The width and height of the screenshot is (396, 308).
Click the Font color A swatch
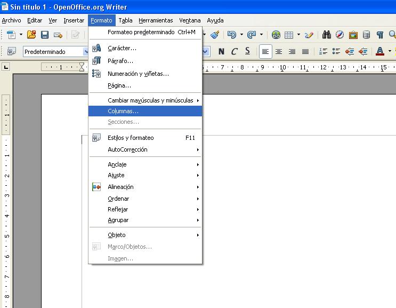tap(380, 51)
